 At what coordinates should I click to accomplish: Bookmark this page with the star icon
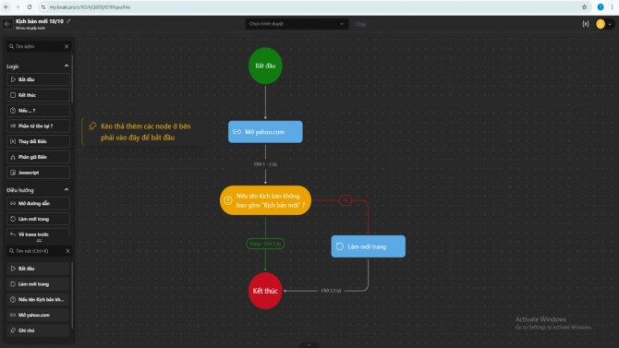pos(584,7)
